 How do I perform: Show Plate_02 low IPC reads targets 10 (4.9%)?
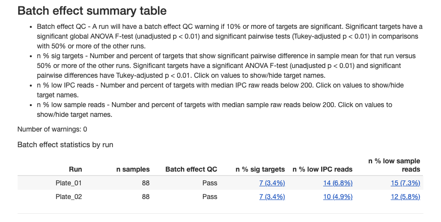point(337,197)
